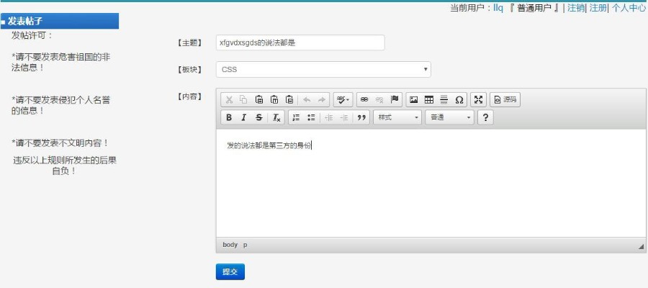Insert a hyperlink with Link icon
This screenshot has width=648, height=288.
pyautogui.click(x=364, y=99)
